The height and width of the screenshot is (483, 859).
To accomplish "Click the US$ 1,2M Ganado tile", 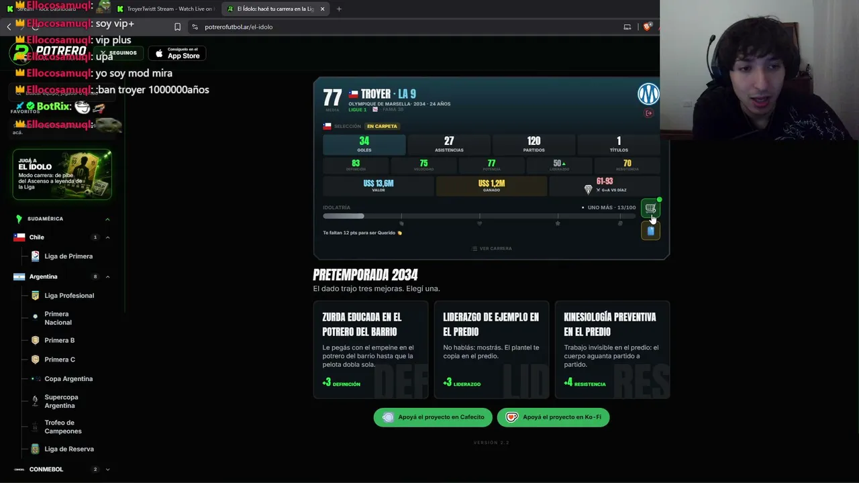I will pos(491,186).
